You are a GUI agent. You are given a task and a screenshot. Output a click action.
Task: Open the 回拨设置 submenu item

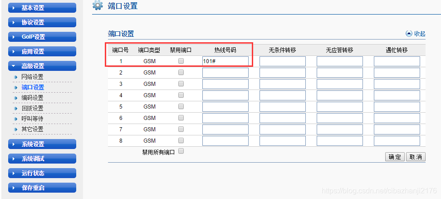32,109
